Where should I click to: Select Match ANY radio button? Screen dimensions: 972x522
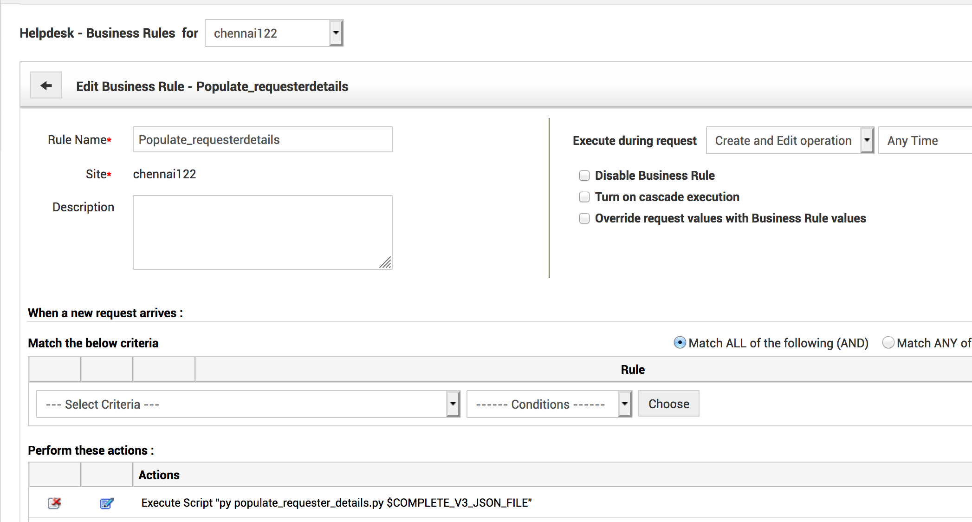tap(888, 343)
